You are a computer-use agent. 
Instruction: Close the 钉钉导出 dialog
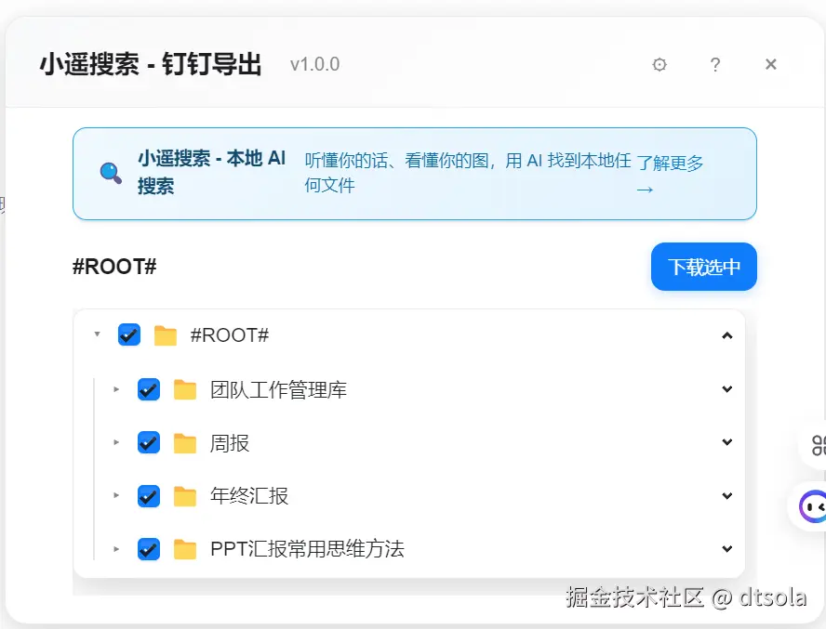771,64
